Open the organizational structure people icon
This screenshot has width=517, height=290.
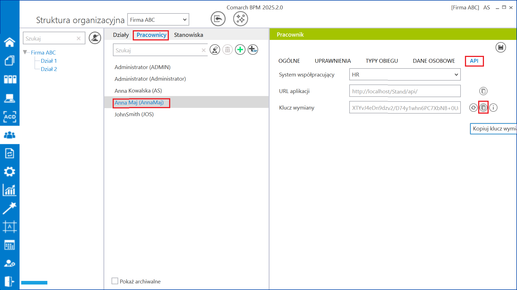click(x=10, y=135)
